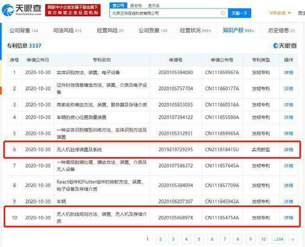The width and height of the screenshot is (305, 247).
Task: Click the 天眼一下 search button
Action: [240, 13]
